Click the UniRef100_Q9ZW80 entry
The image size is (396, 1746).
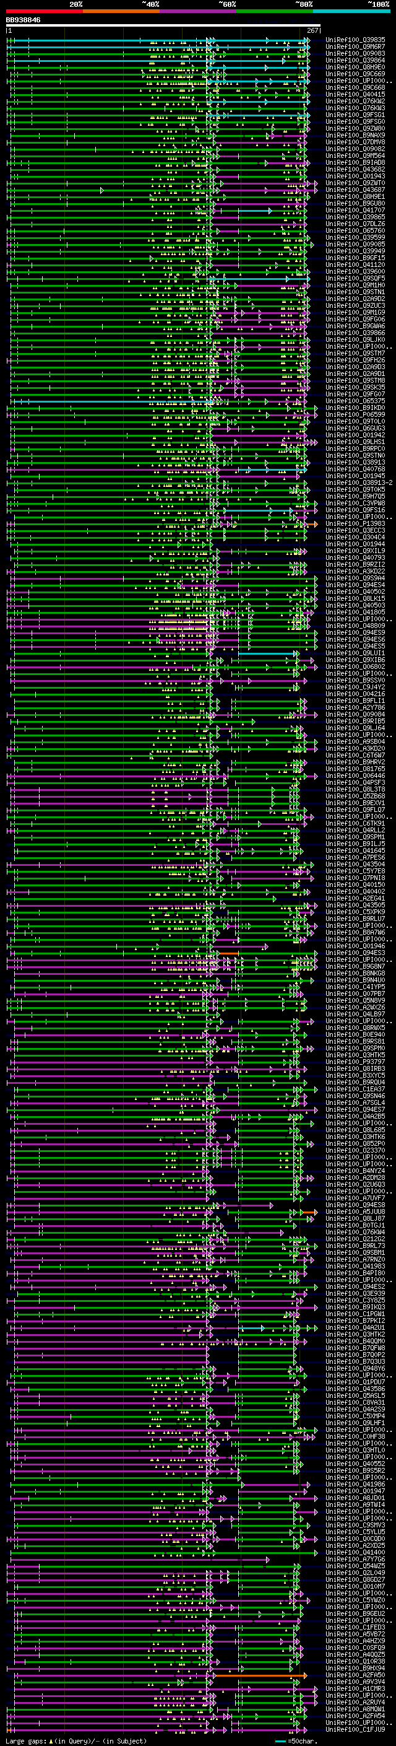tap(355, 129)
